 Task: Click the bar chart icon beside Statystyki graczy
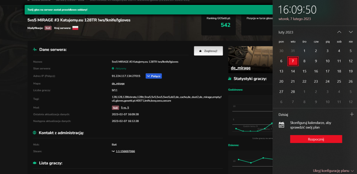[x=230, y=79]
